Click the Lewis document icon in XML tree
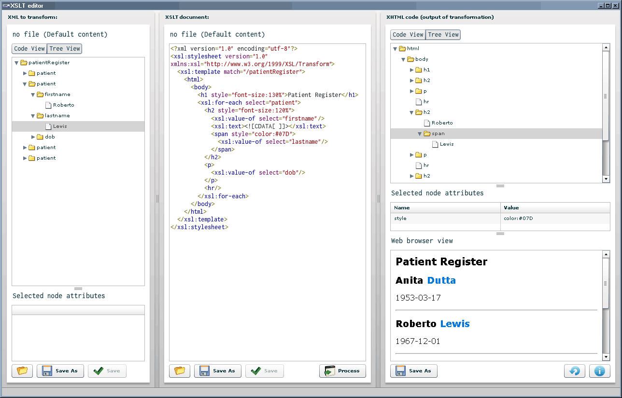The width and height of the screenshot is (622, 398). 48,126
